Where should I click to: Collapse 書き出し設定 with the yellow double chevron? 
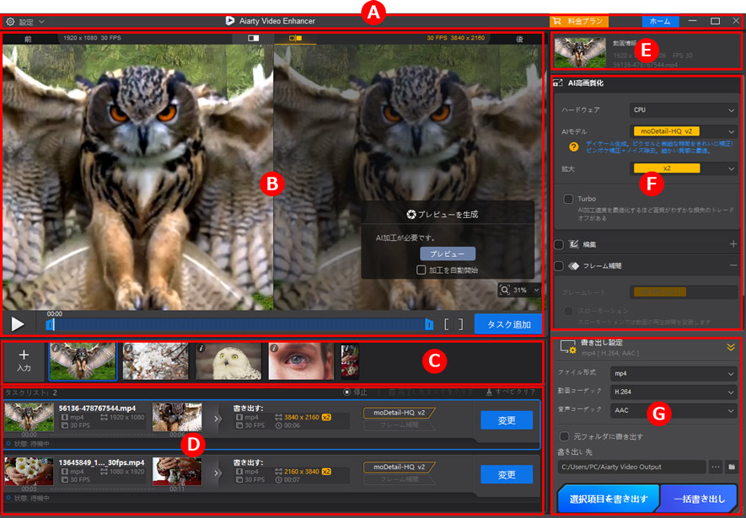731,347
